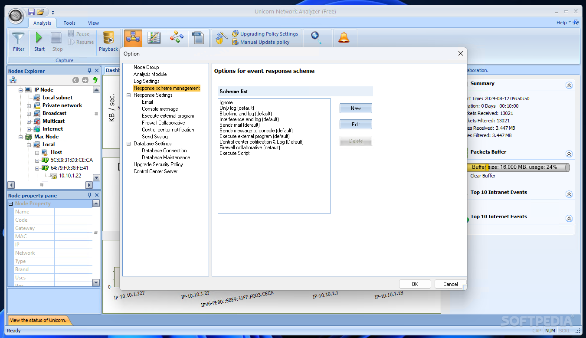The width and height of the screenshot is (586, 338).
Task: Open Upgrading Policy Settings
Action: (265, 34)
